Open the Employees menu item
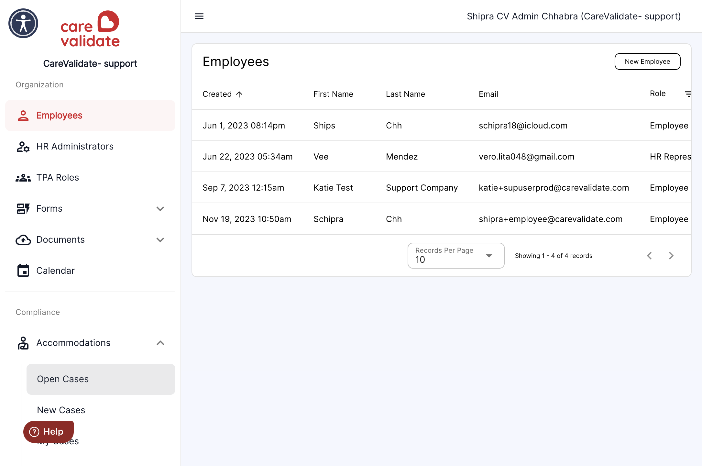702x466 pixels. click(x=90, y=116)
